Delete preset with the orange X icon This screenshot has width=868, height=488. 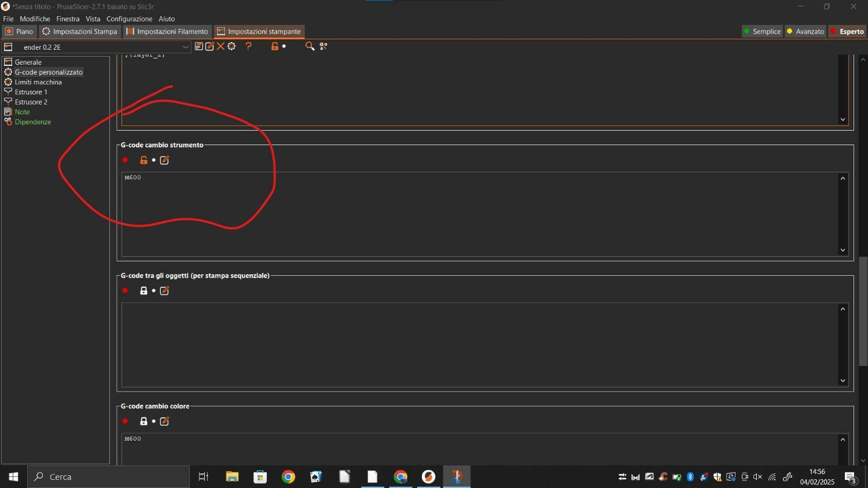[220, 46]
